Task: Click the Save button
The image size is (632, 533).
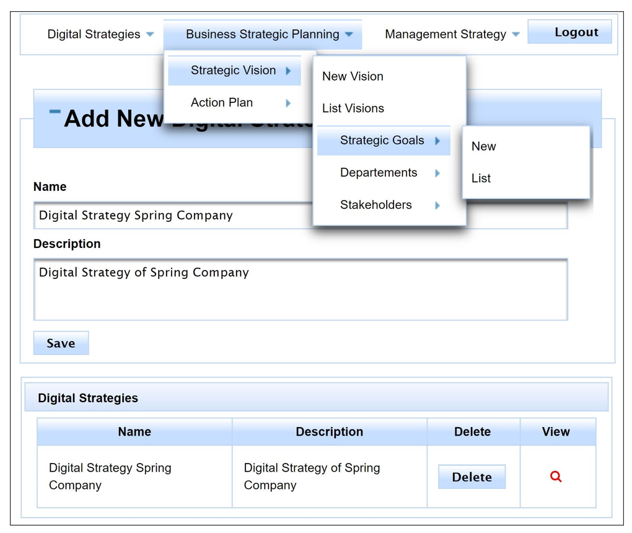Action: (61, 343)
